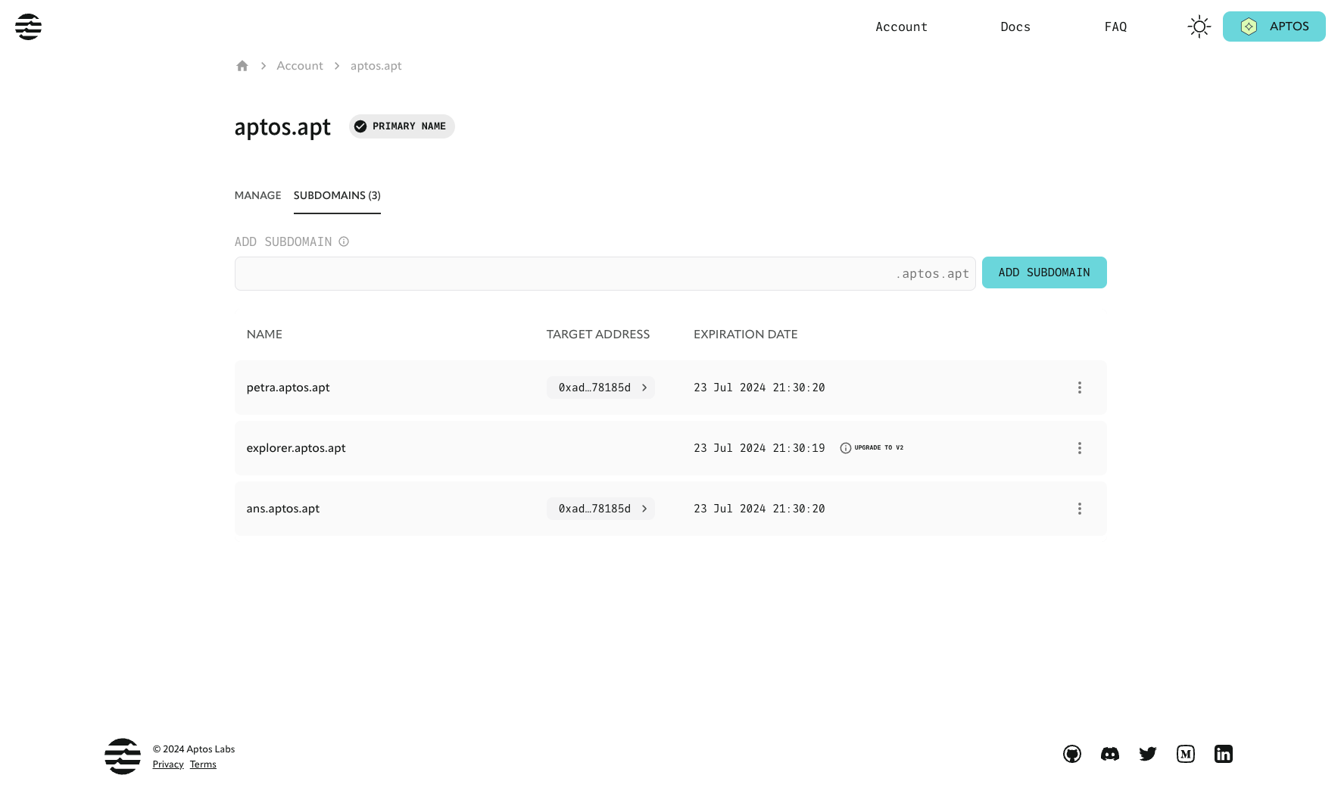Open the Discord icon in footer
The image size is (1341, 797).
[x=1110, y=754]
